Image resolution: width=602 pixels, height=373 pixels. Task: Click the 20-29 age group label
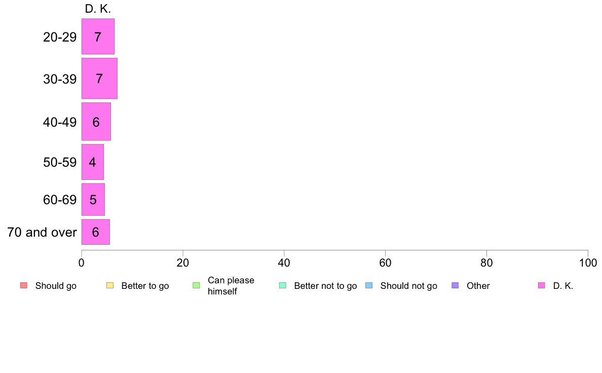tap(60, 37)
